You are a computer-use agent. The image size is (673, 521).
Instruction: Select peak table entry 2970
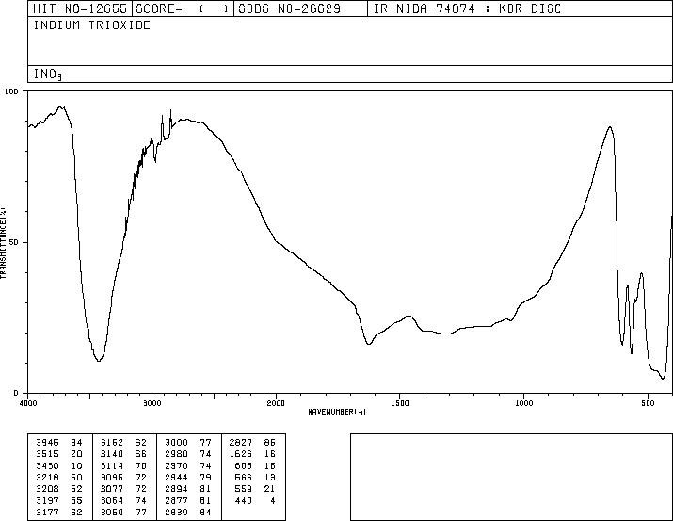[x=176, y=465]
